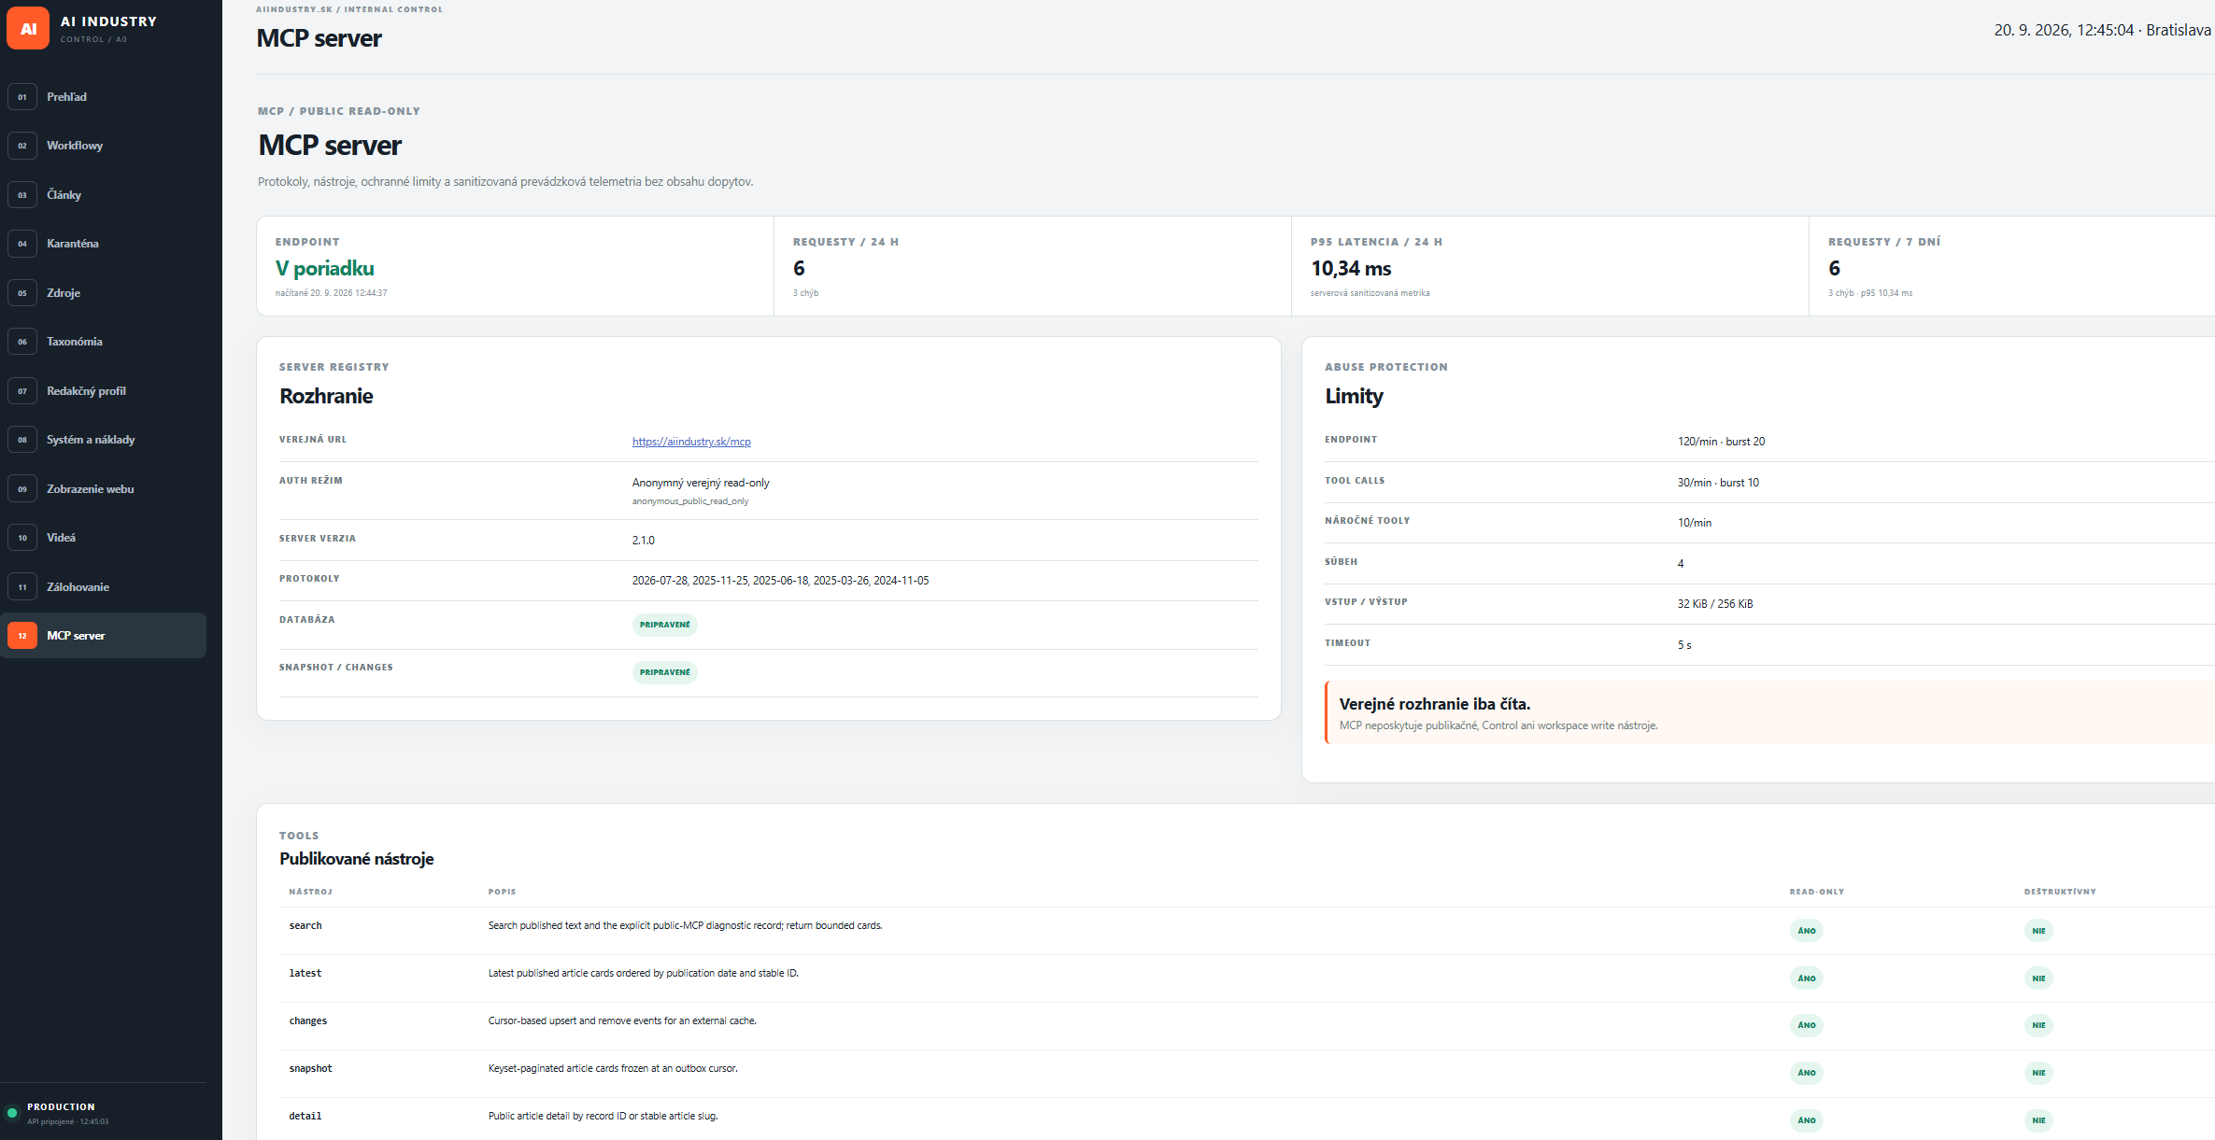The image size is (2215, 1140).
Task: Select the search tool name
Action: coord(305,926)
